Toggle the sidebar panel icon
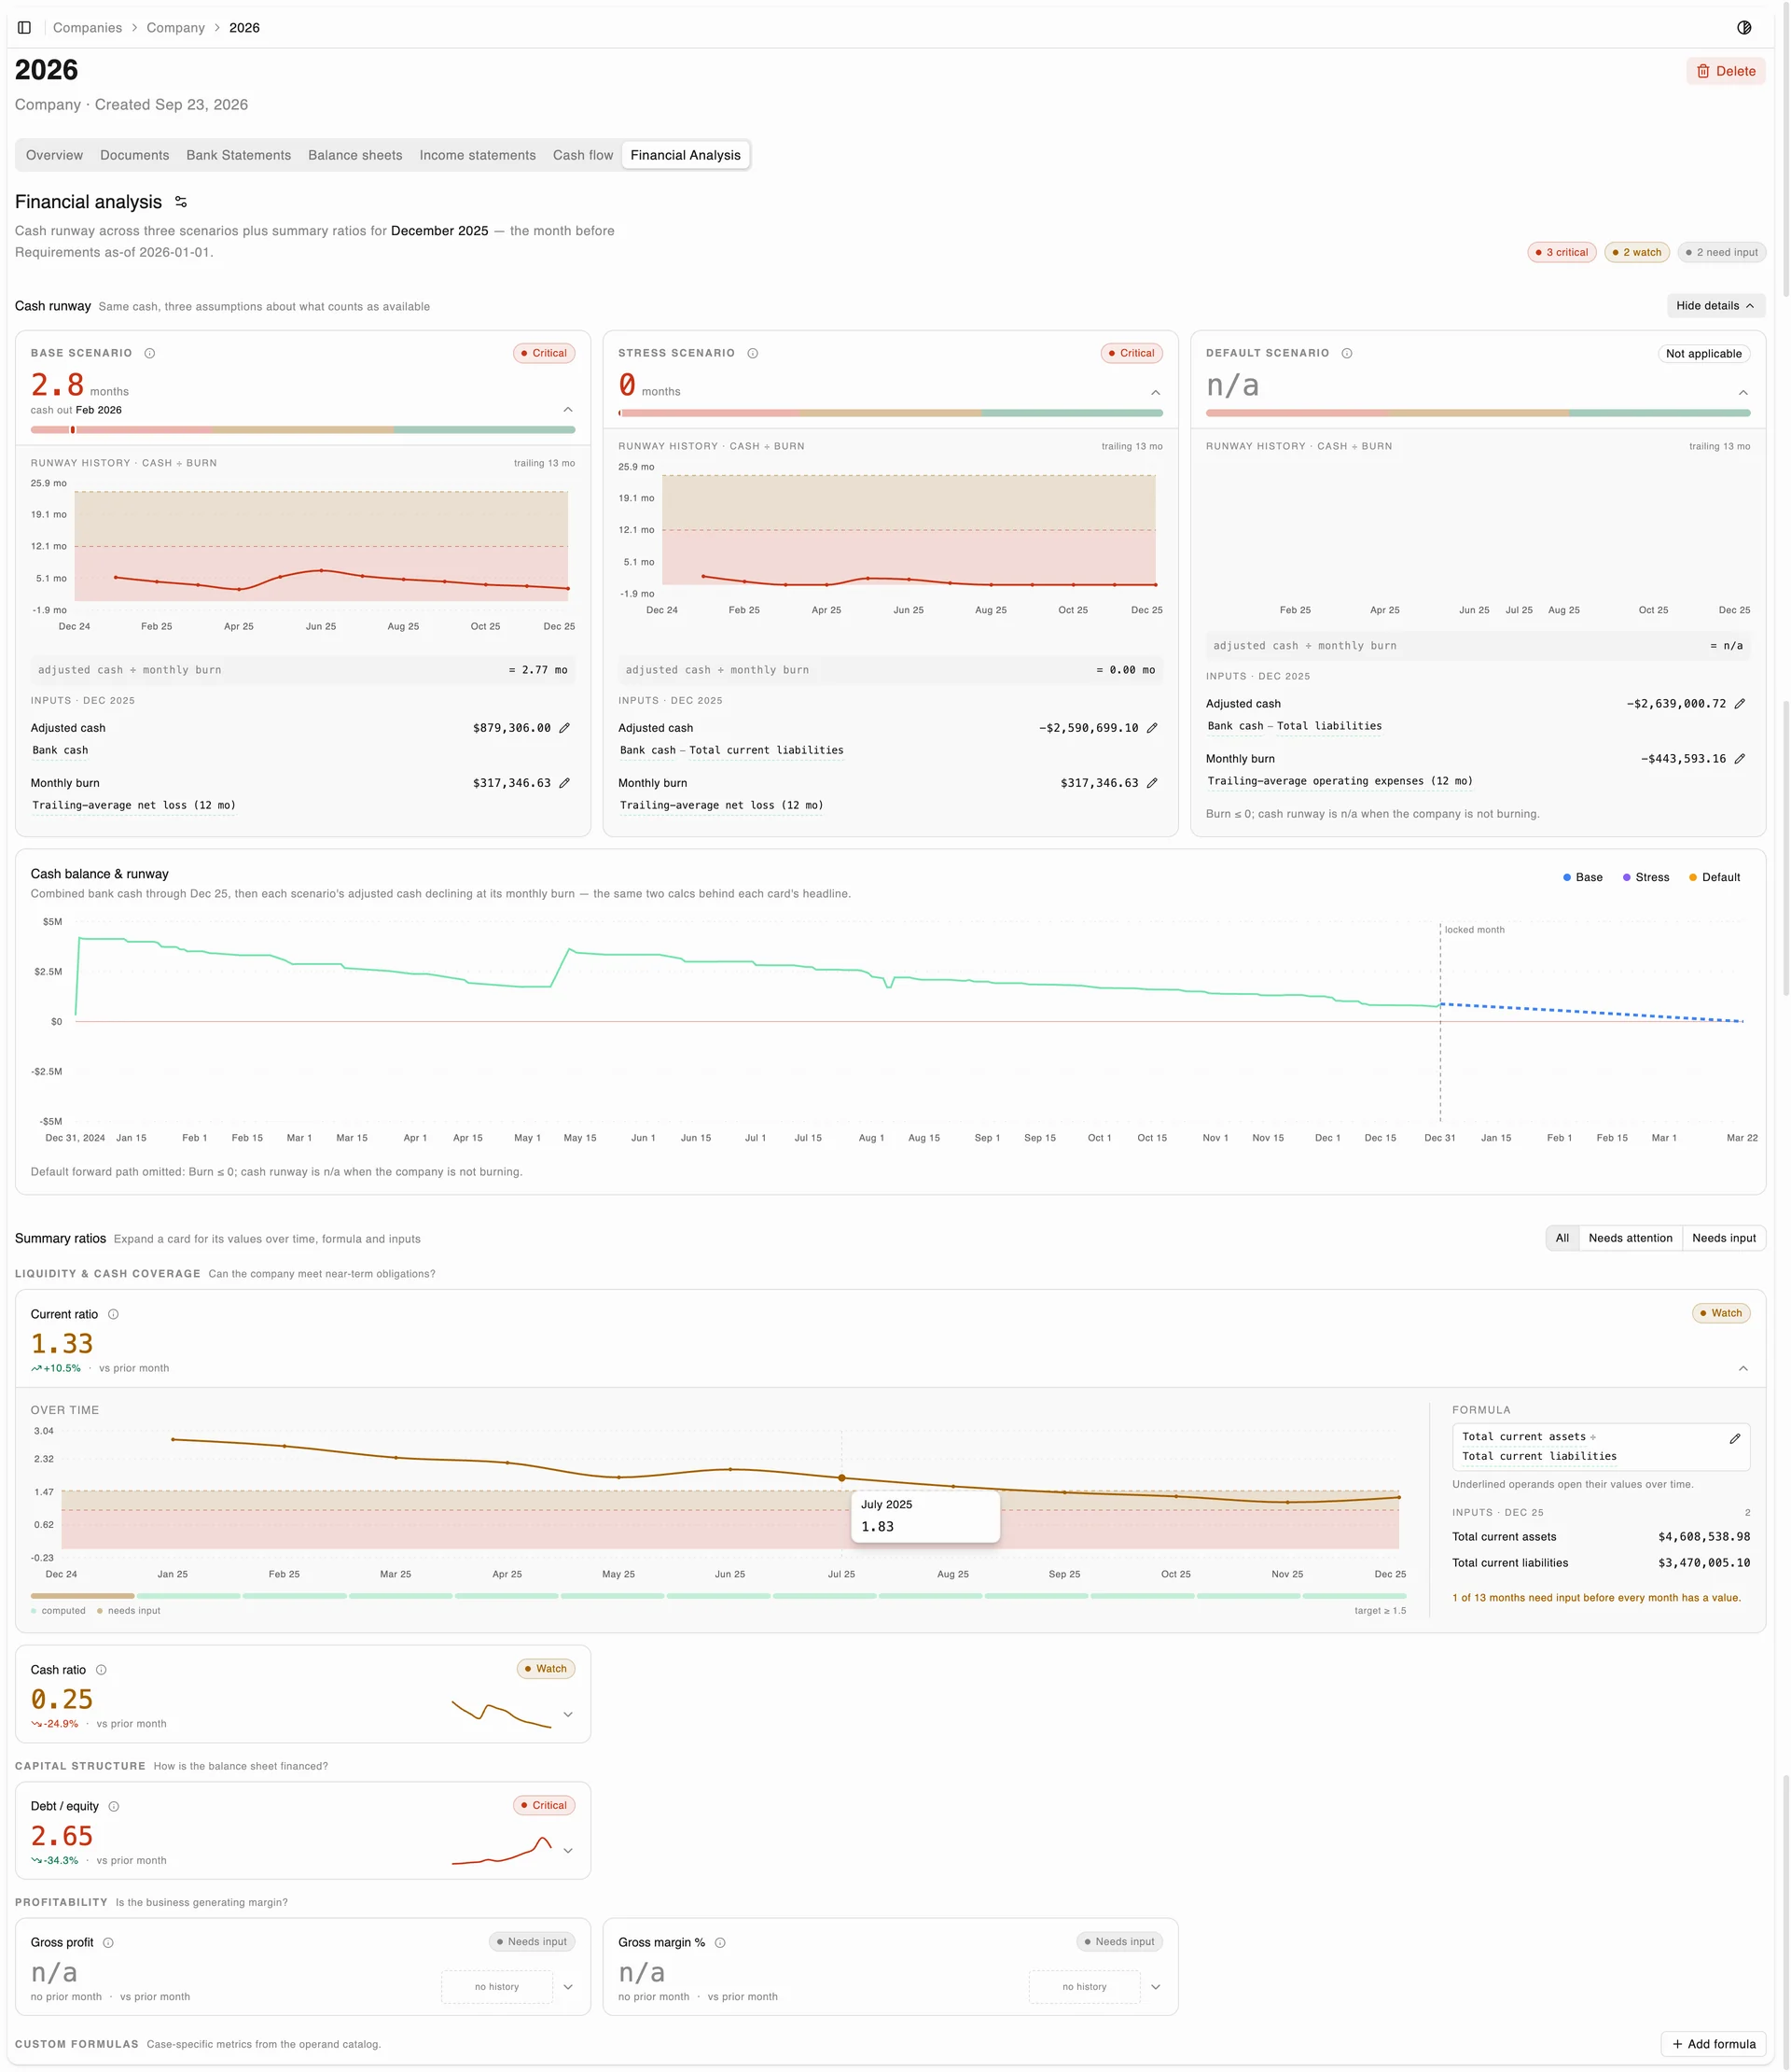The image size is (1791, 2072). [x=24, y=28]
